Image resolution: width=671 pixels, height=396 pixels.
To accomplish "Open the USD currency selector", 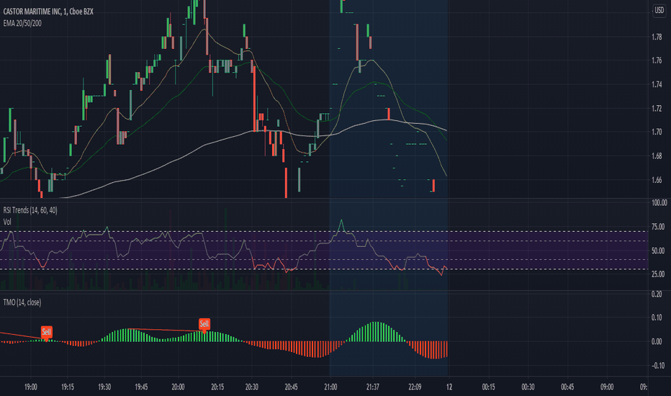I will [659, 10].
